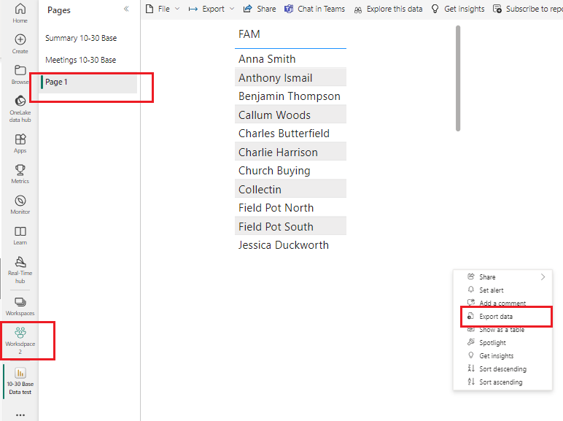
Task: Choose Set alert in context menu
Action: [x=502, y=290]
